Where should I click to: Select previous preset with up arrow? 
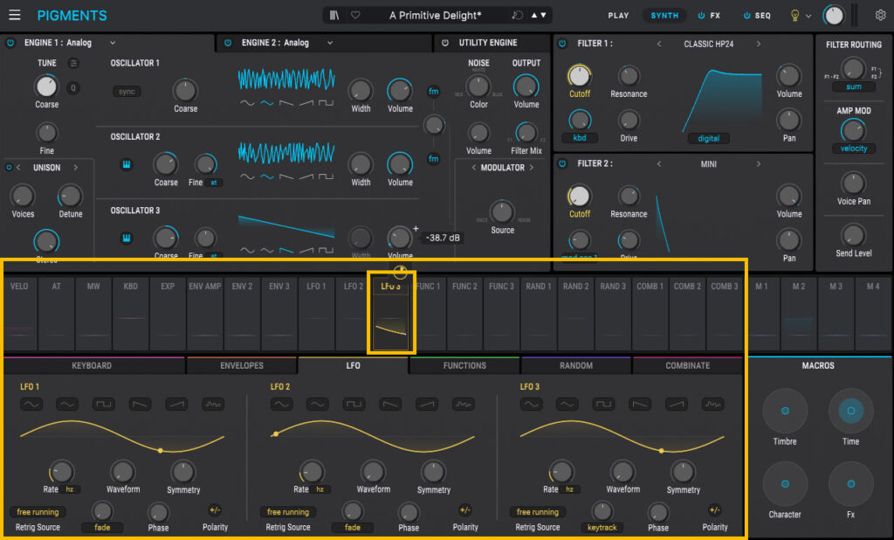click(534, 16)
